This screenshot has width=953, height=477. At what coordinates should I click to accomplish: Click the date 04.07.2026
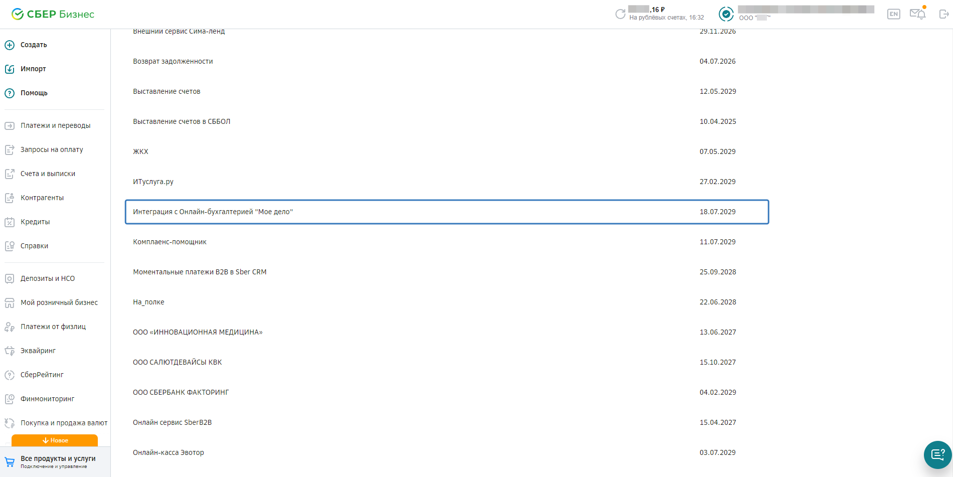pyautogui.click(x=718, y=61)
